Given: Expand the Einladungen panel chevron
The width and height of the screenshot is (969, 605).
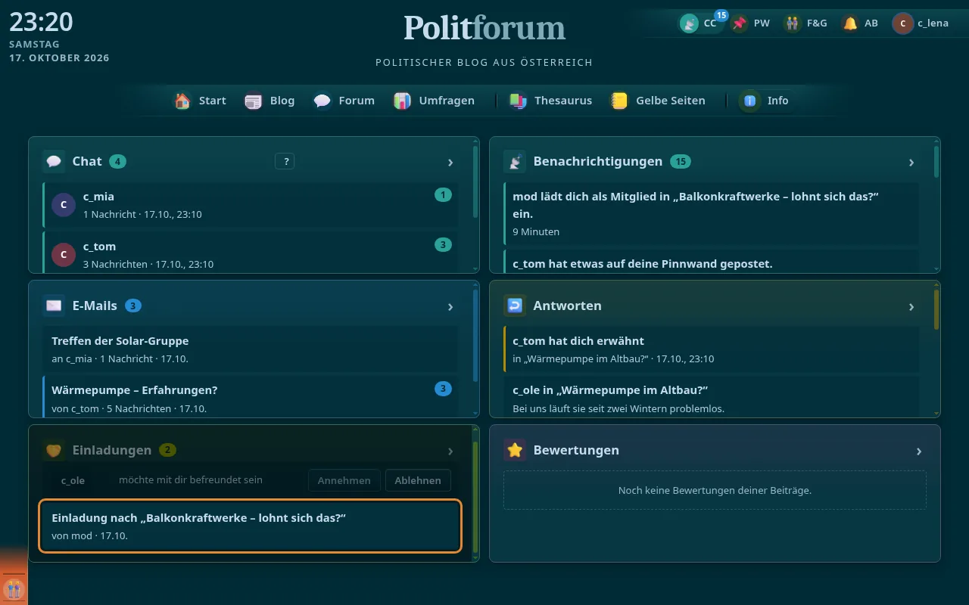Looking at the screenshot, I should [x=450, y=451].
